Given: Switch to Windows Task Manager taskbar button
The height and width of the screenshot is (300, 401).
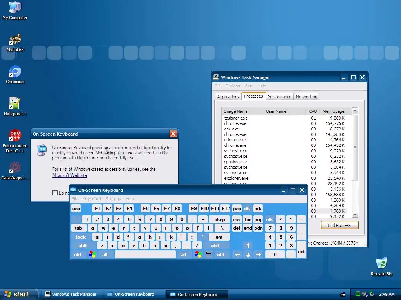Looking at the screenshot, I should (72, 294).
